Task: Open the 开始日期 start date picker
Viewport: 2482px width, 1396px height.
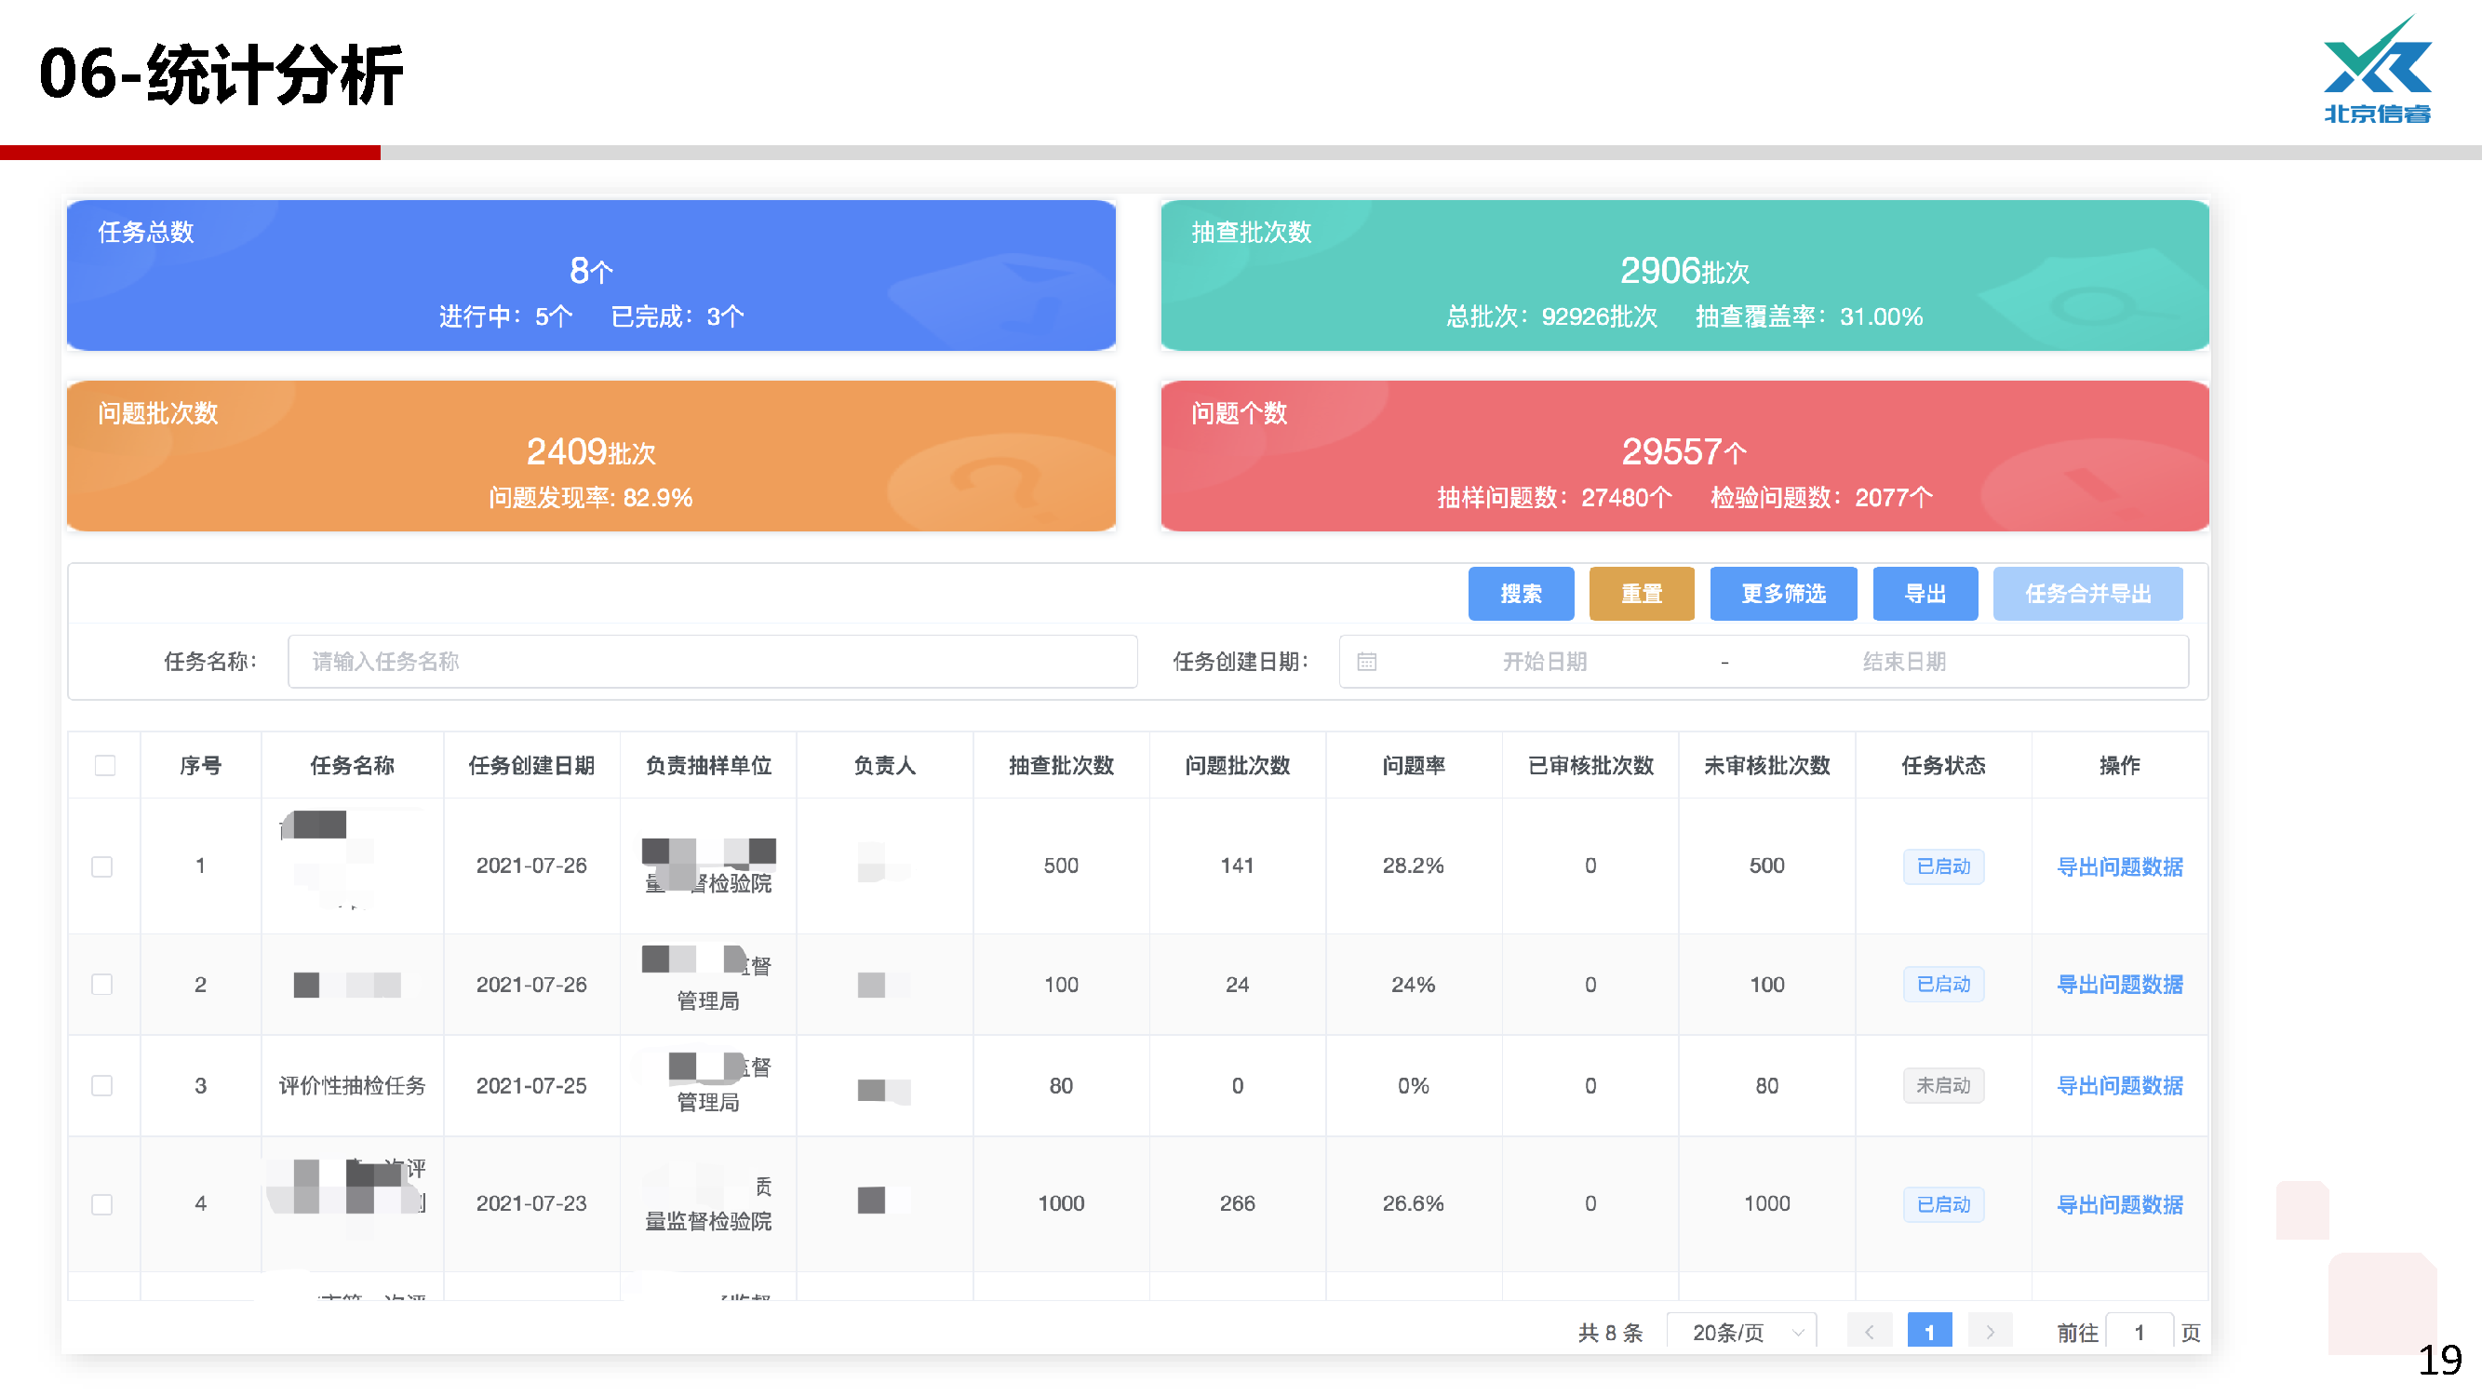Action: click(x=1545, y=662)
